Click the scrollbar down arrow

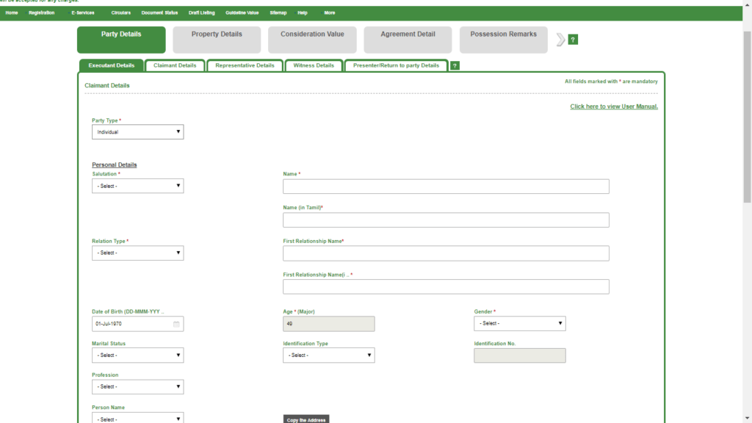point(747,419)
